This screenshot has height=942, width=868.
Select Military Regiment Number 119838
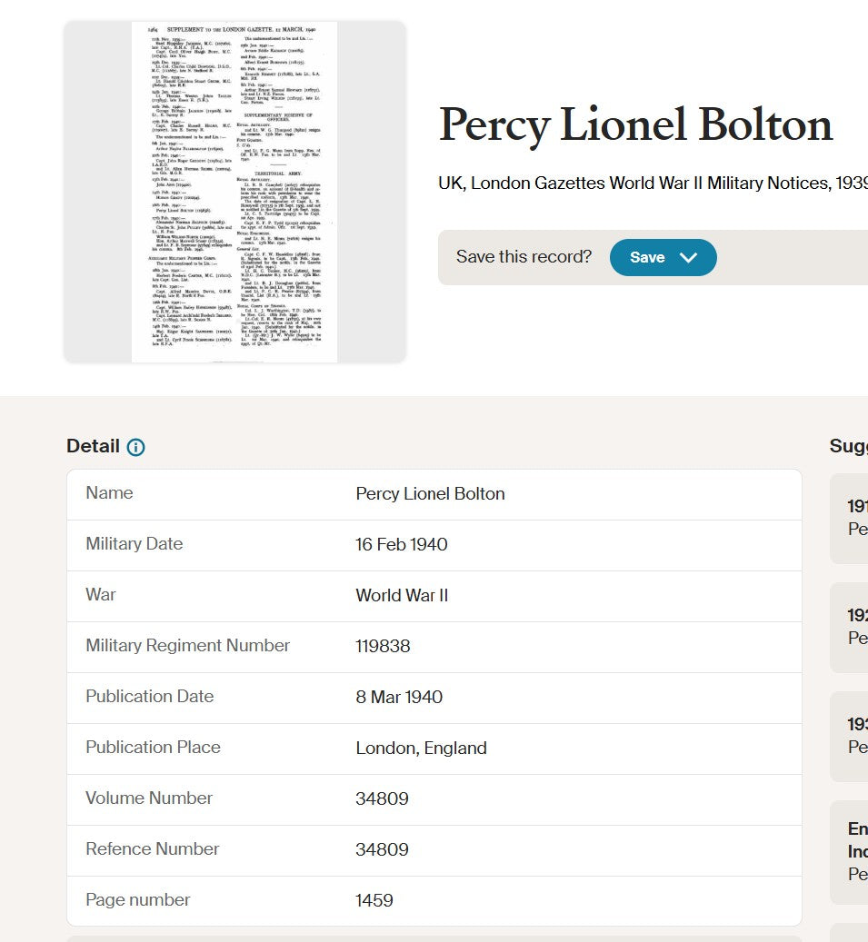pyautogui.click(x=383, y=646)
